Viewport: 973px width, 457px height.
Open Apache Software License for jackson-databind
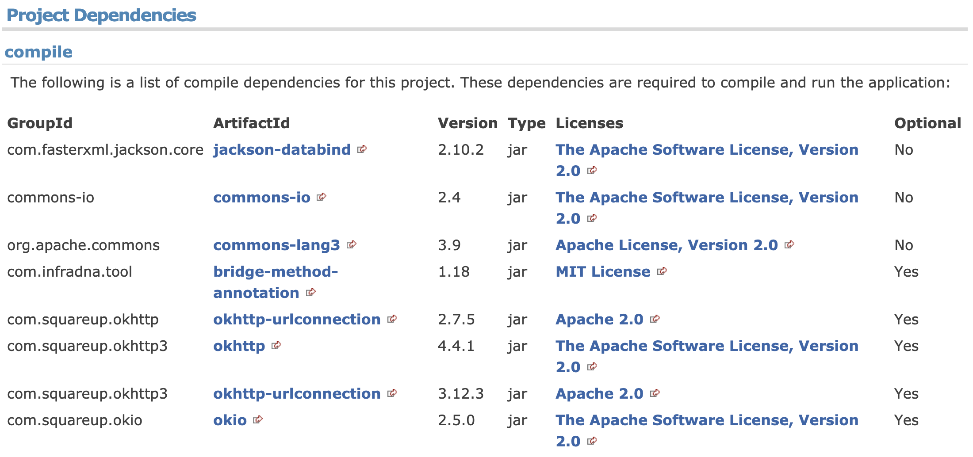(707, 150)
